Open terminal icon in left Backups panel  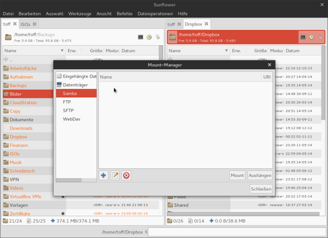coord(141,37)
